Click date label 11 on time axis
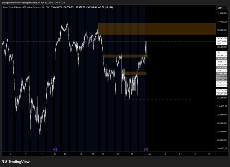The height and width of the screenshot is (167, 230). coord(42,154)
